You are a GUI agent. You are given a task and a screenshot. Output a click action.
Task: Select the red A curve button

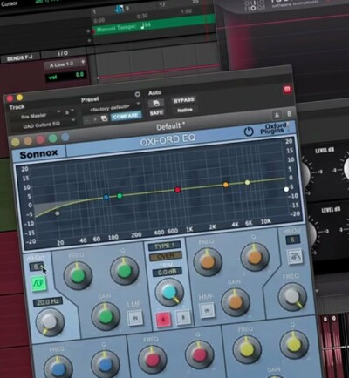163,320
